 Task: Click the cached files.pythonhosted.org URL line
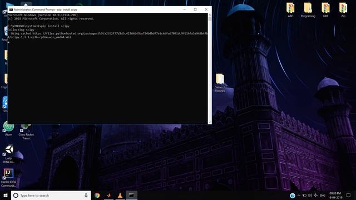point(109,33)
